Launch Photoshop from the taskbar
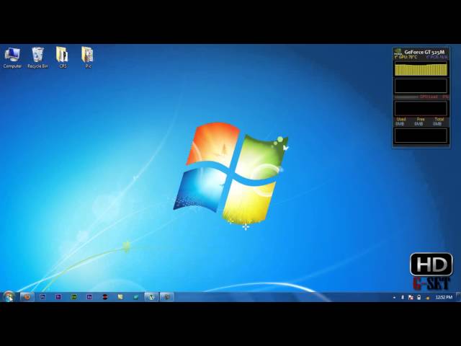Viewport: 461px width, 346px height. point(43,297)
